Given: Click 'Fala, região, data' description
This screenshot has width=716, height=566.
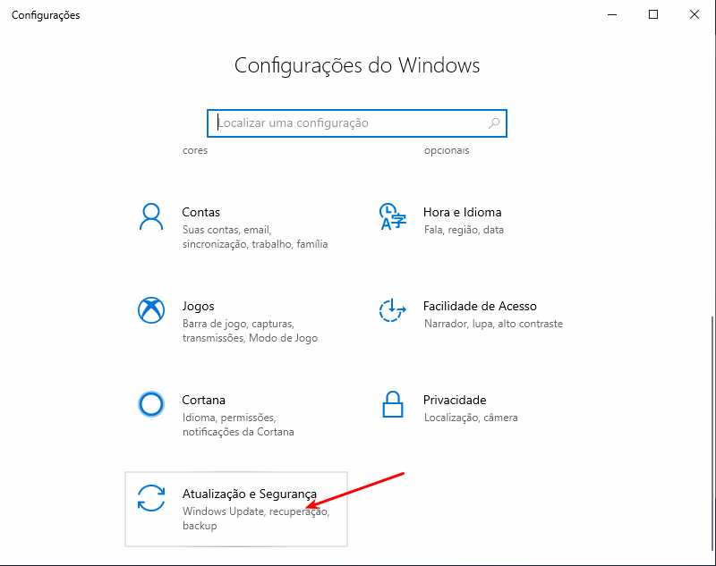Looking at the screenshot, I should [464, 230].
